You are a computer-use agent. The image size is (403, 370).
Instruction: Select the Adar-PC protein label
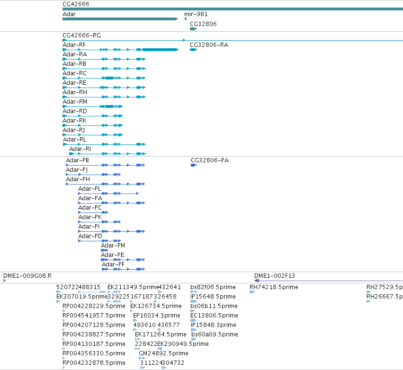click(90, 208)
